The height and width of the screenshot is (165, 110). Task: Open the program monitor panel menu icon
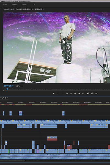click(x=44, y=9)
